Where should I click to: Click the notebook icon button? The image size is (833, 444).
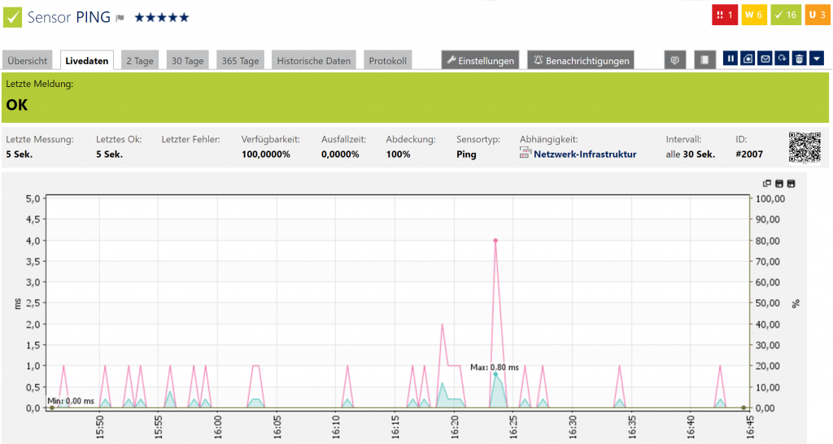coord(704,59)
